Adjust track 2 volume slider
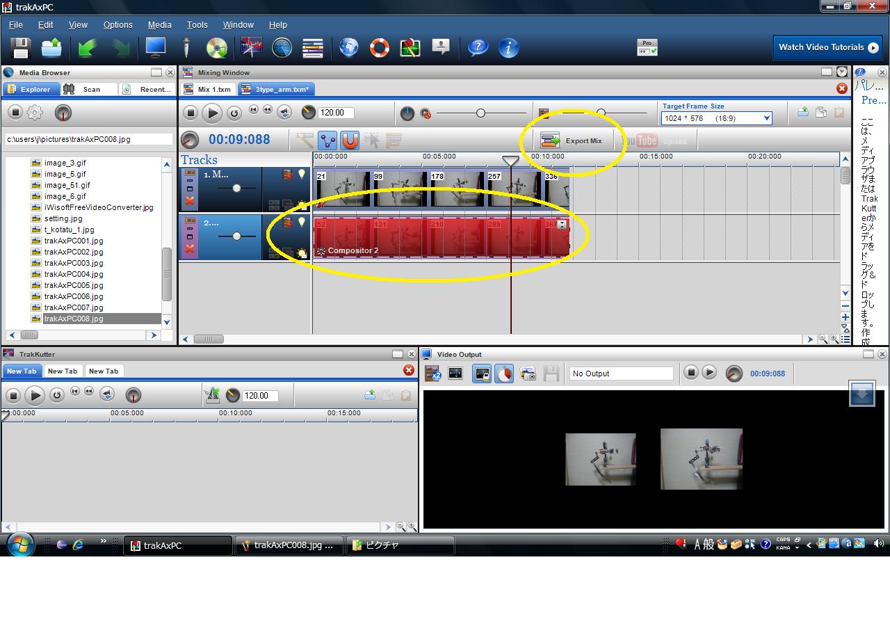This screenshot has width=890, height=626. [236, 236]
